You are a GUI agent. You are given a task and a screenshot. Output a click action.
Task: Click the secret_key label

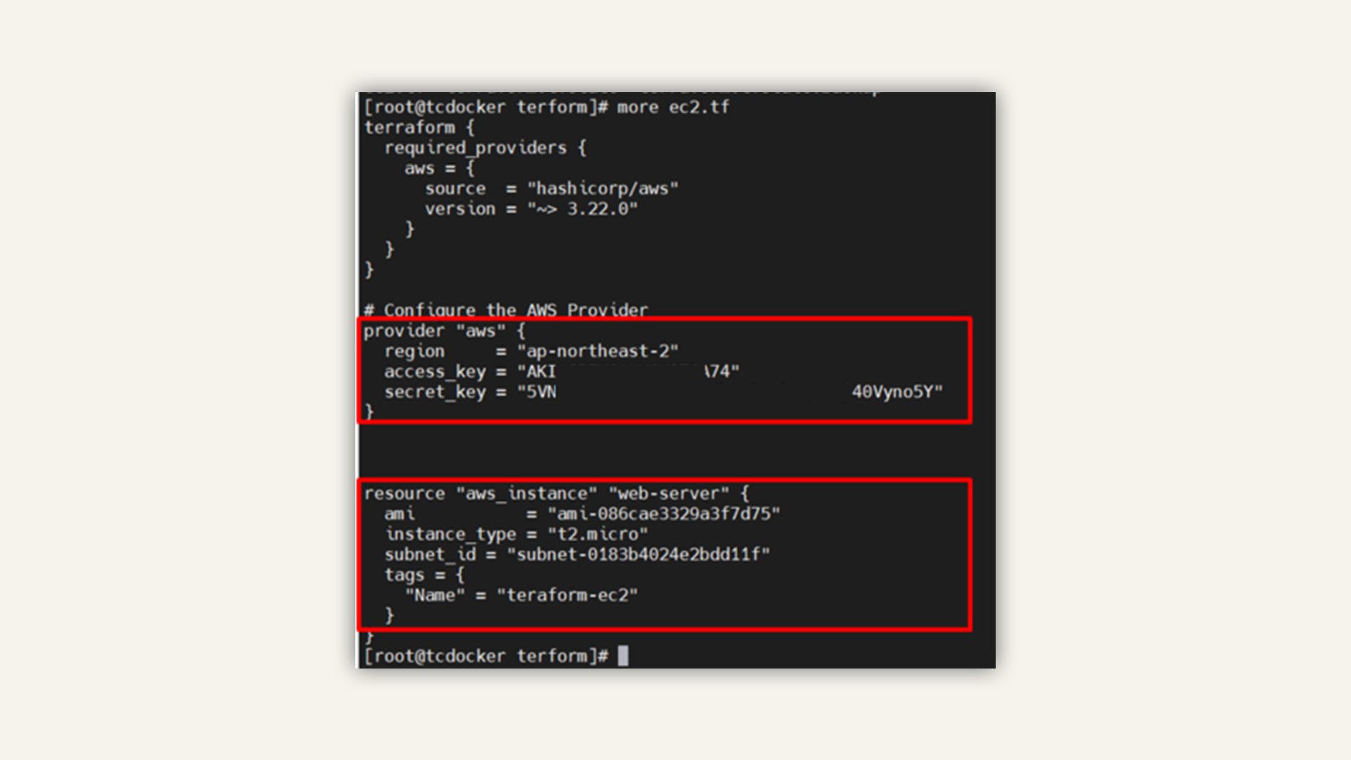[435, 392]
